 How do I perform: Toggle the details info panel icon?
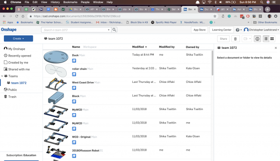click(257, 39)
